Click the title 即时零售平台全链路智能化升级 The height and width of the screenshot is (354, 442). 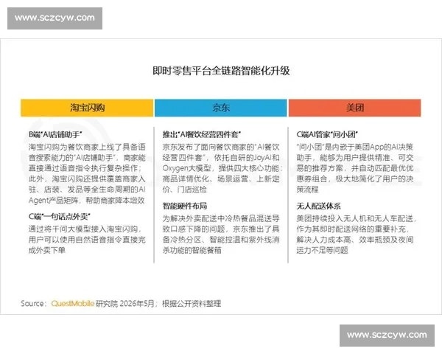pyautogui.click(x=221, y=71)
